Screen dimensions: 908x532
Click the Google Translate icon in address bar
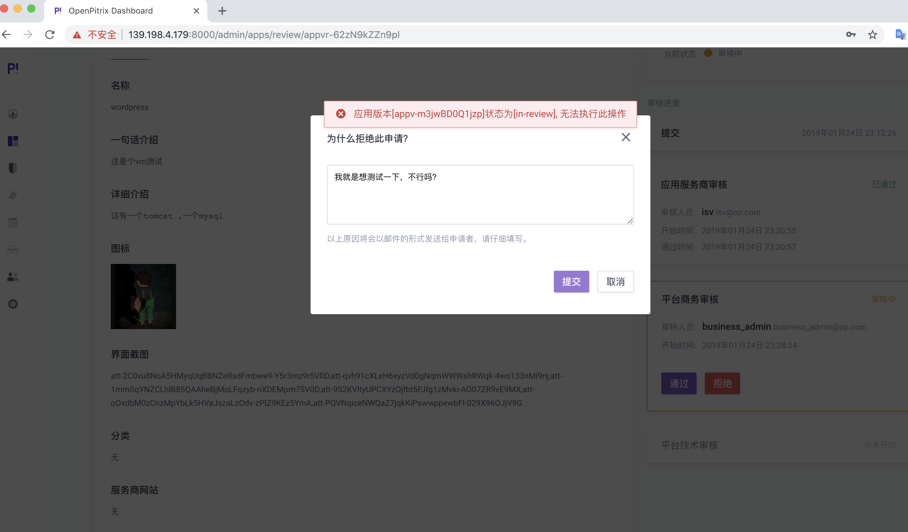(x=900, y=34)
